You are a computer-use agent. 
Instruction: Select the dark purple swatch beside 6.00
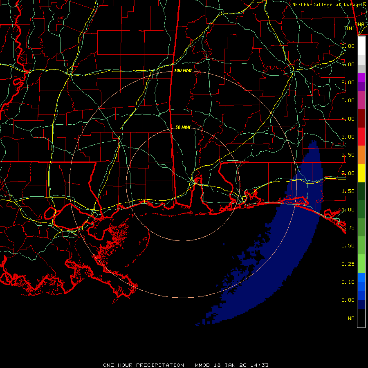[361, 87]
